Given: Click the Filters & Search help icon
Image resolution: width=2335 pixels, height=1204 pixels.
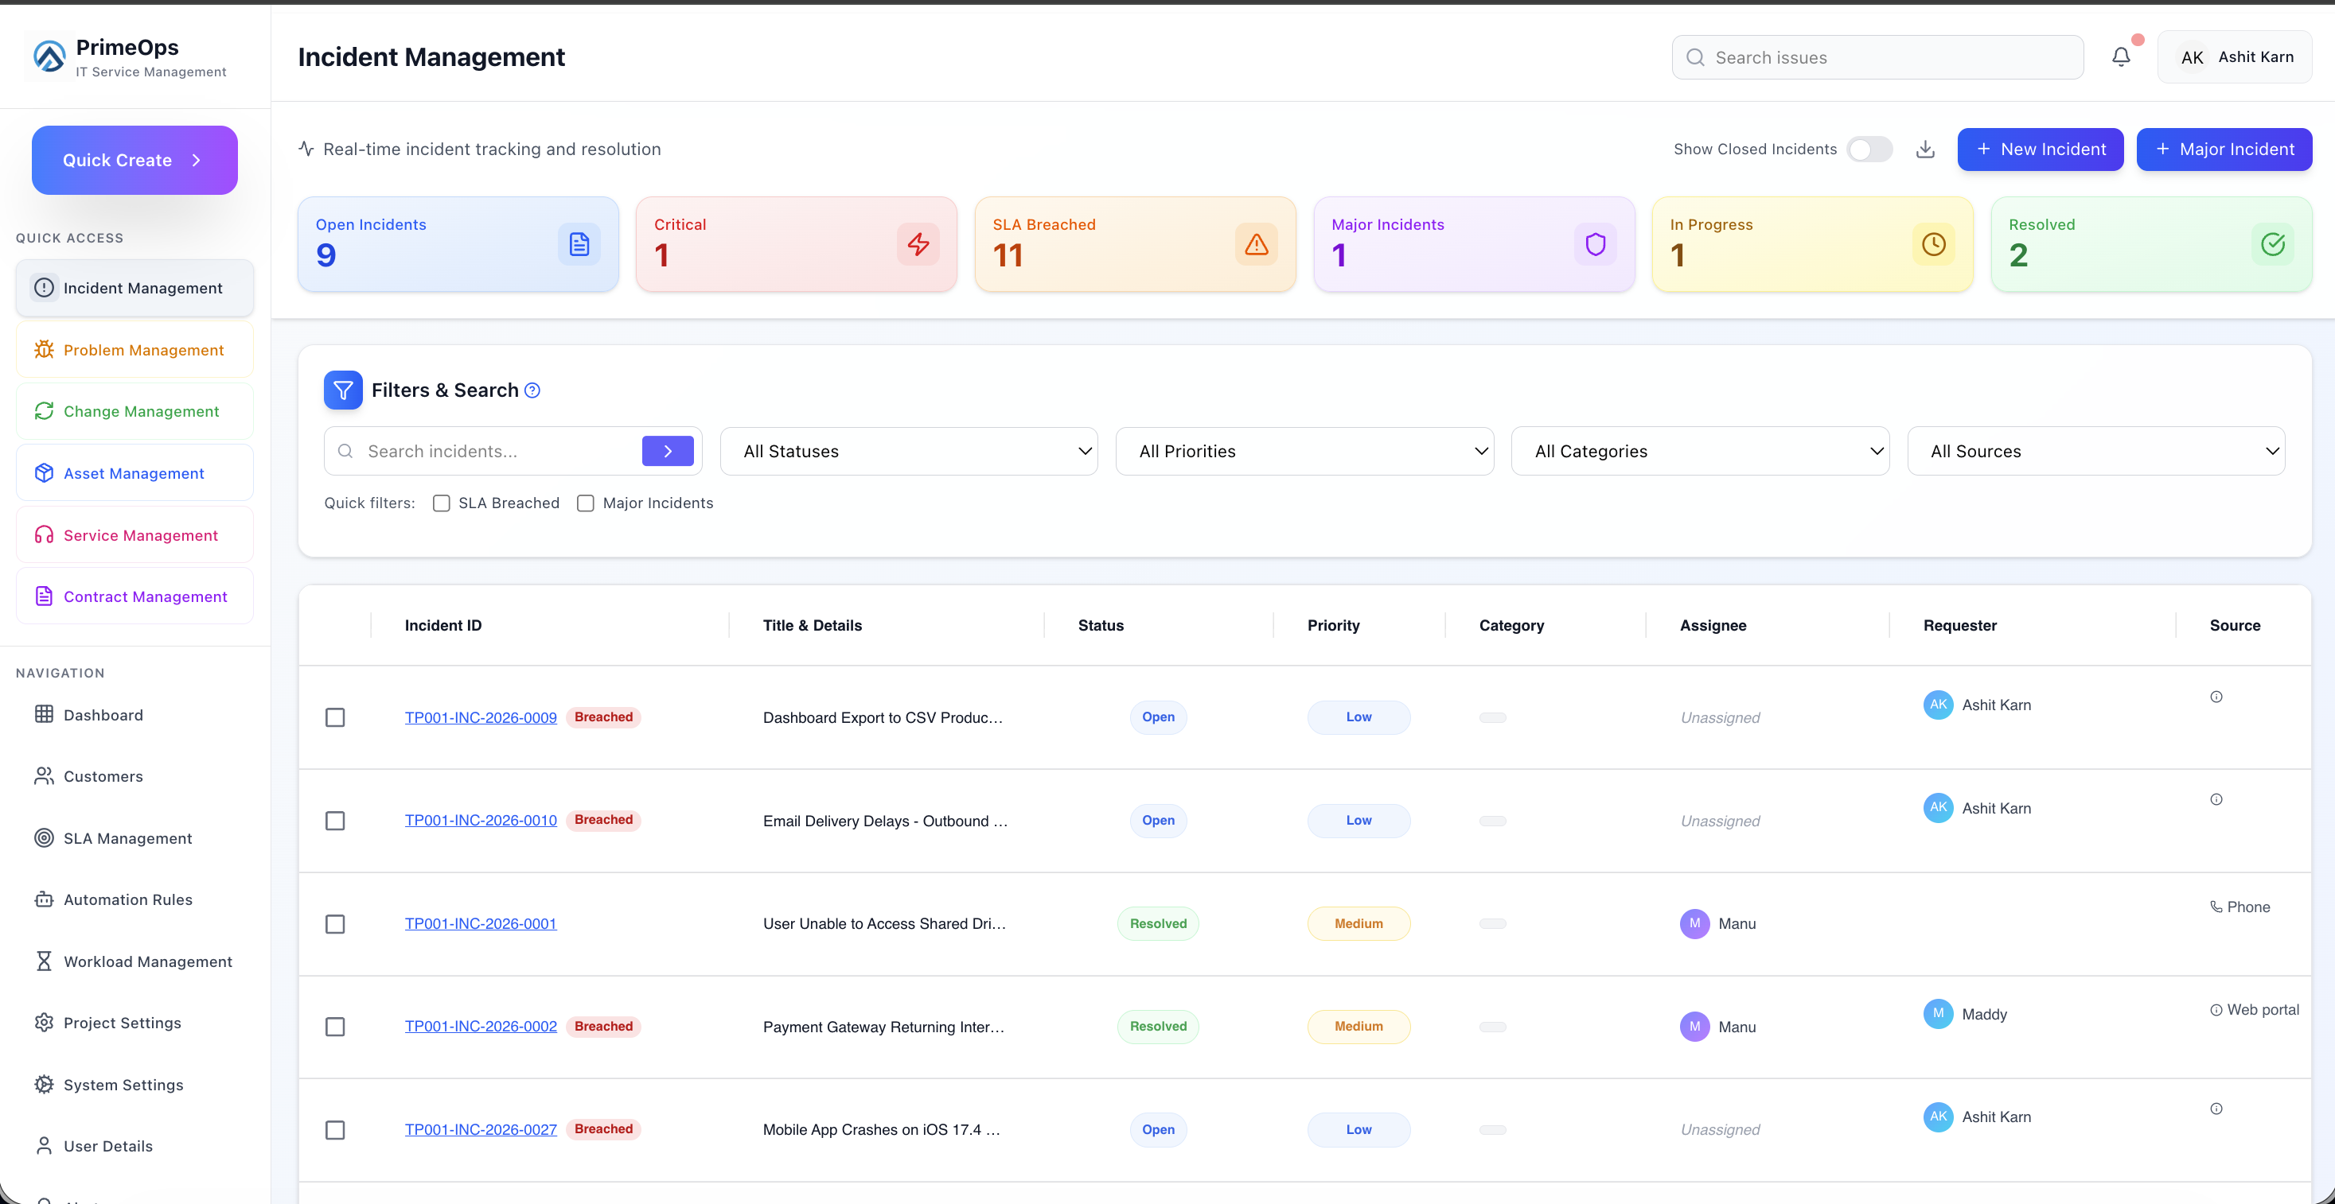Looking at the screenshot, I should pos(533,390).
